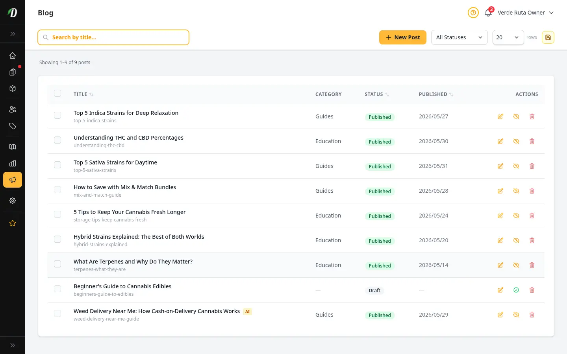This screenshot has height=354, width=567.
Task: Unpublish the Weed Delivery Near Me post
Action: pyautogui.click(x=516, y=315)
